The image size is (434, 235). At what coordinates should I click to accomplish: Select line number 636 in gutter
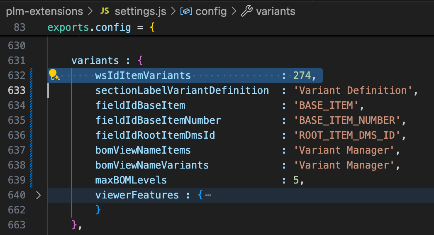(x=17, y=135)
